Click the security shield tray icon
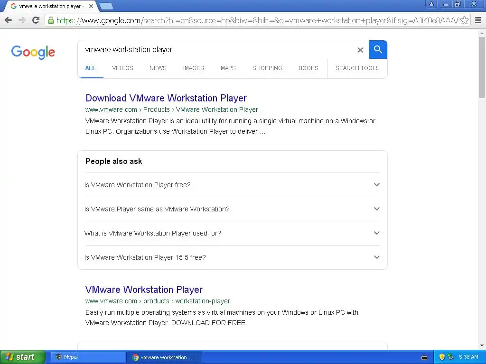486x364 pixels. point(442,357)
